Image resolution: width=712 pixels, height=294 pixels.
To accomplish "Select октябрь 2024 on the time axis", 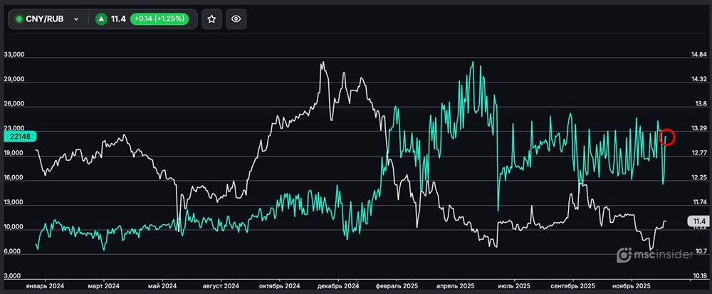I will pyautogui.click(x=280, y=286).
